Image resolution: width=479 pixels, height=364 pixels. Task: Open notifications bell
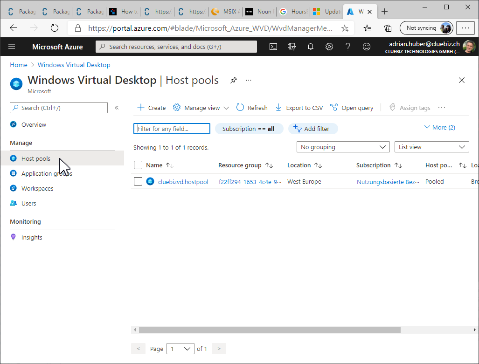pos(310,47)
